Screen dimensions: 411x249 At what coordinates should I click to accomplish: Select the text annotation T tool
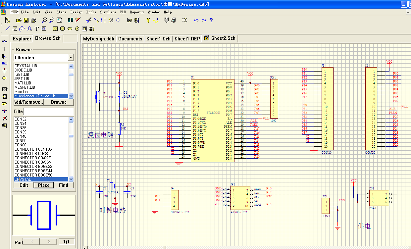(x=37, y=29)
